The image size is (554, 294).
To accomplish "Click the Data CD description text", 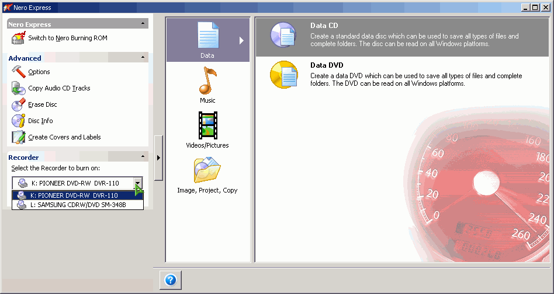I will click(x=414, y=40).
